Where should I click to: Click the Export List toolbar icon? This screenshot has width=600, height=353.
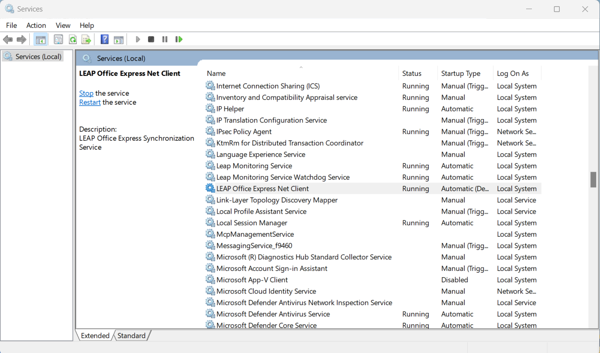86,39
